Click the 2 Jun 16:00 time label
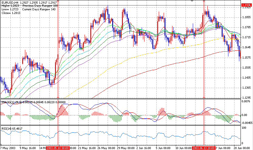Image resolution: width=253 pixels, height=150 pixels. click(x=144, y=148)
